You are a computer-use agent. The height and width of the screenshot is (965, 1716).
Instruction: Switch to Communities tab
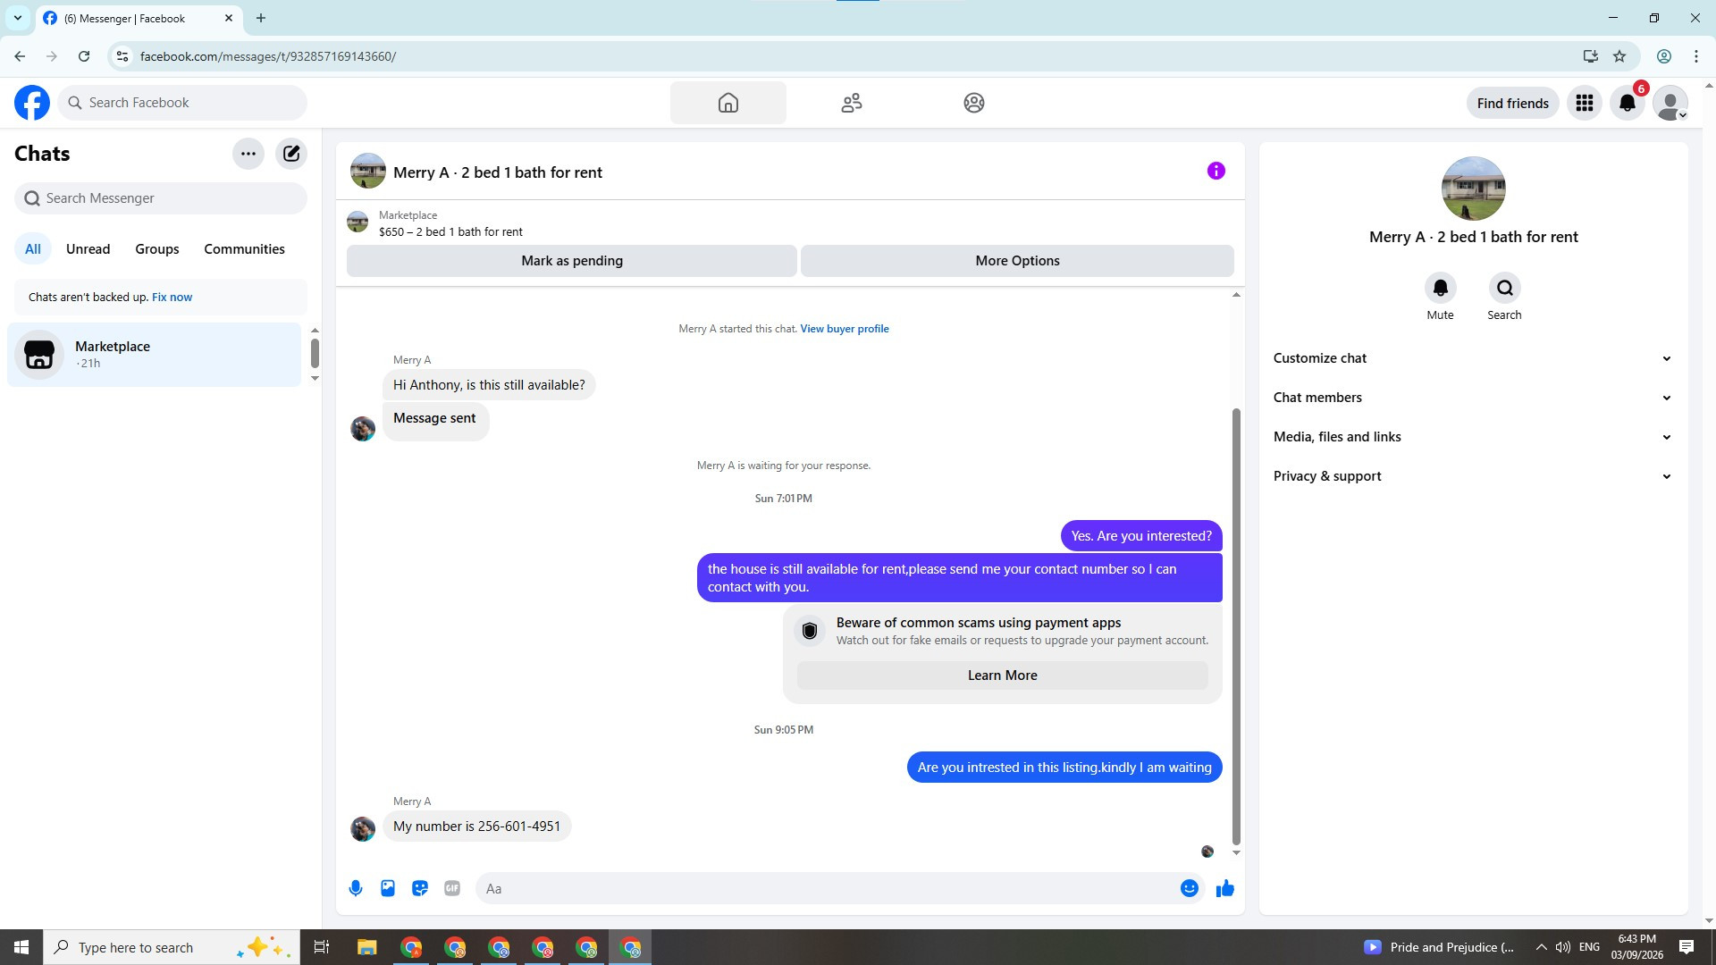244,249
